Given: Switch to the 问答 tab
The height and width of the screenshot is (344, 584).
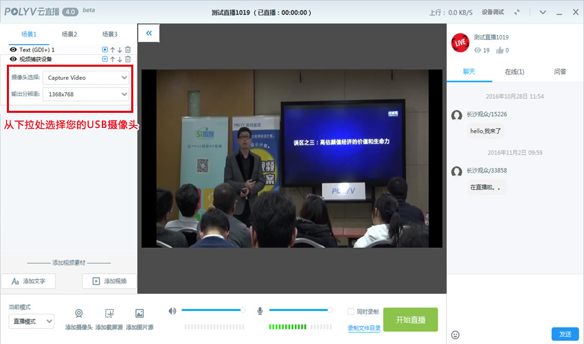Looking at the screenshot, I should tap(561, 72).
